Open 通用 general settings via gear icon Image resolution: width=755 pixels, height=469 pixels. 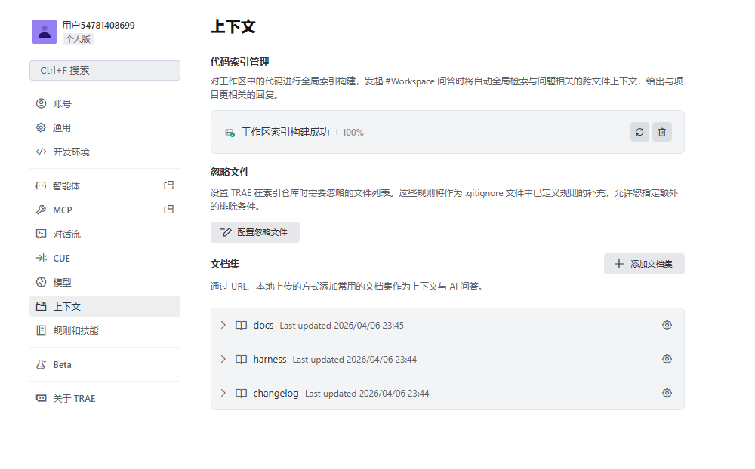(x=41, y=127)
